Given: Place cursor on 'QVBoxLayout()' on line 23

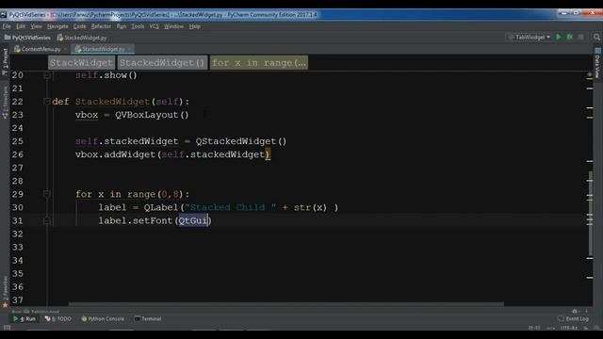Looking at the screenshot, I should (152, 115).
